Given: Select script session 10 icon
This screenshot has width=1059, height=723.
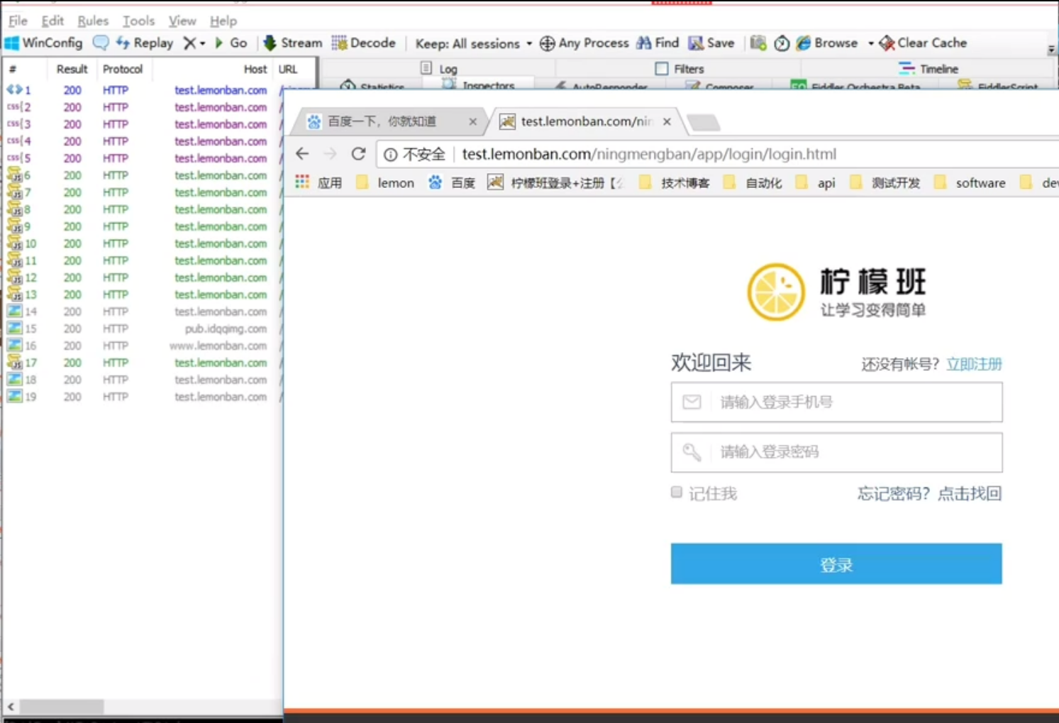Looking at the screenshot, I should point(14,243).
